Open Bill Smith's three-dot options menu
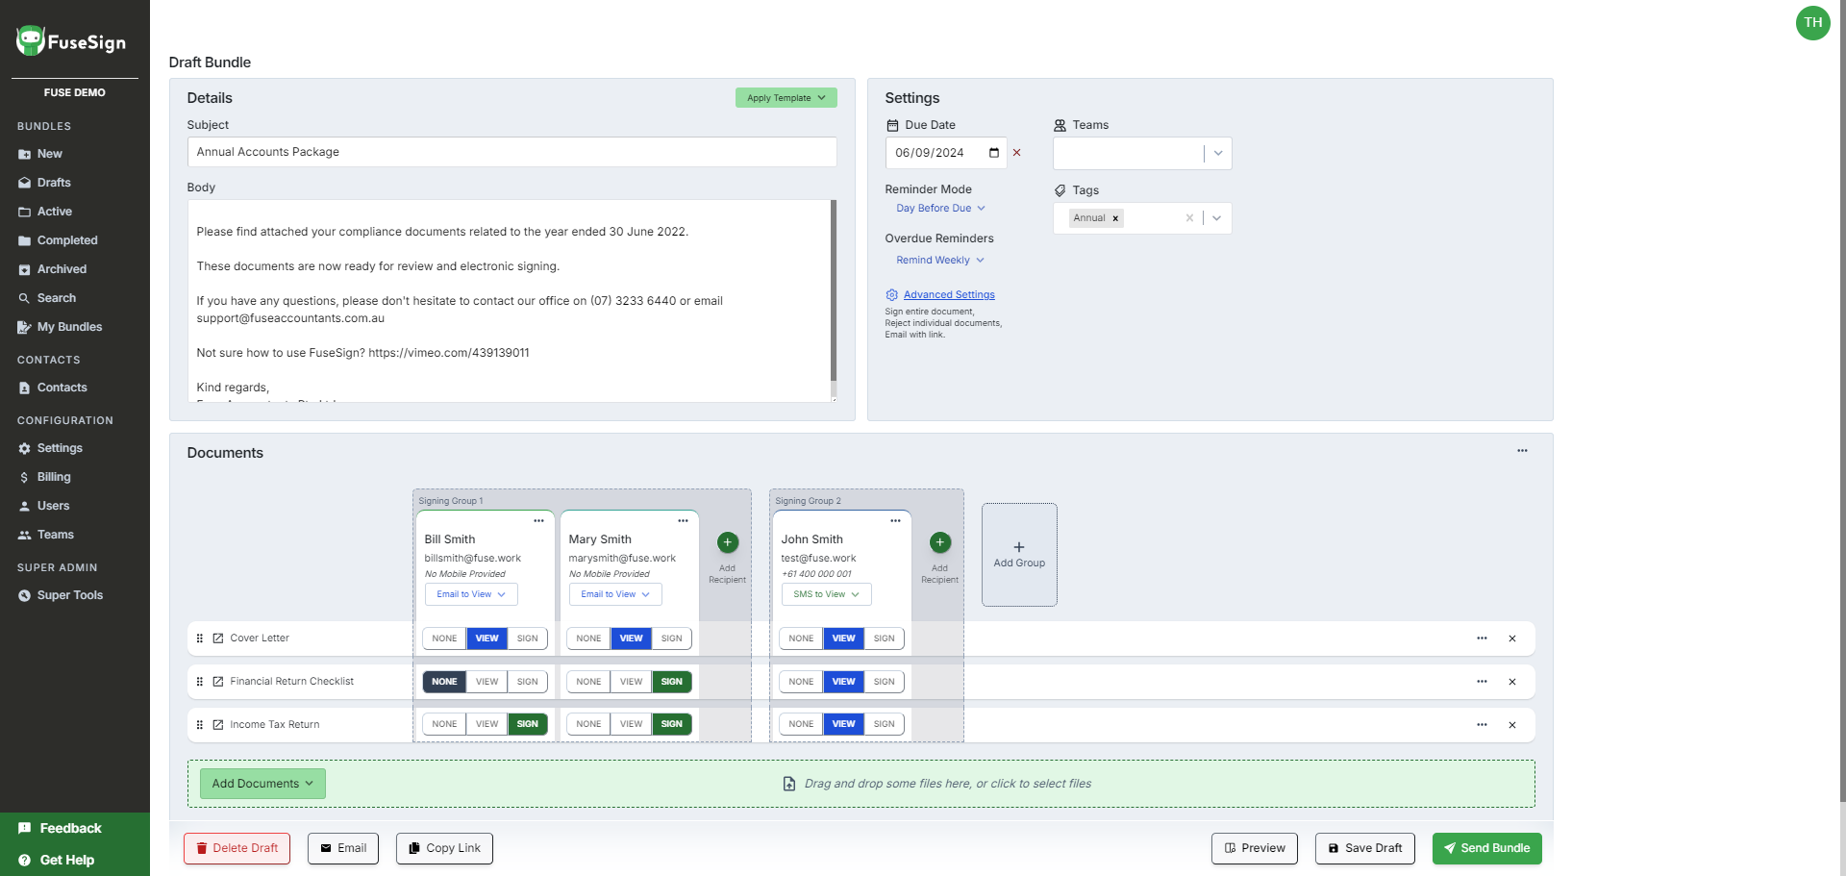The image size is (1846, 876). (x=538, y=521)
